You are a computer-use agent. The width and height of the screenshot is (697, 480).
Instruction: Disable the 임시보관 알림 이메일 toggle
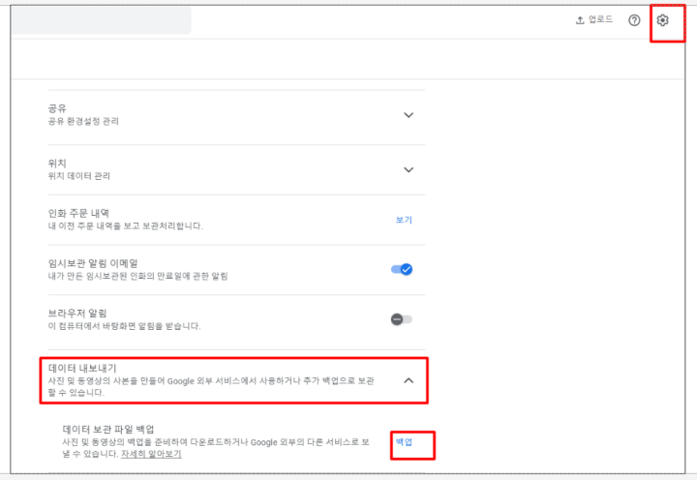402,269
